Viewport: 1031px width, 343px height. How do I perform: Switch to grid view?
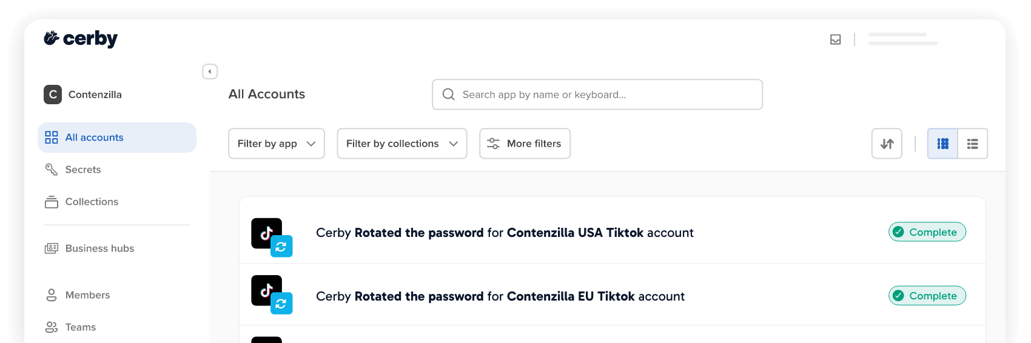coord(942,144)
